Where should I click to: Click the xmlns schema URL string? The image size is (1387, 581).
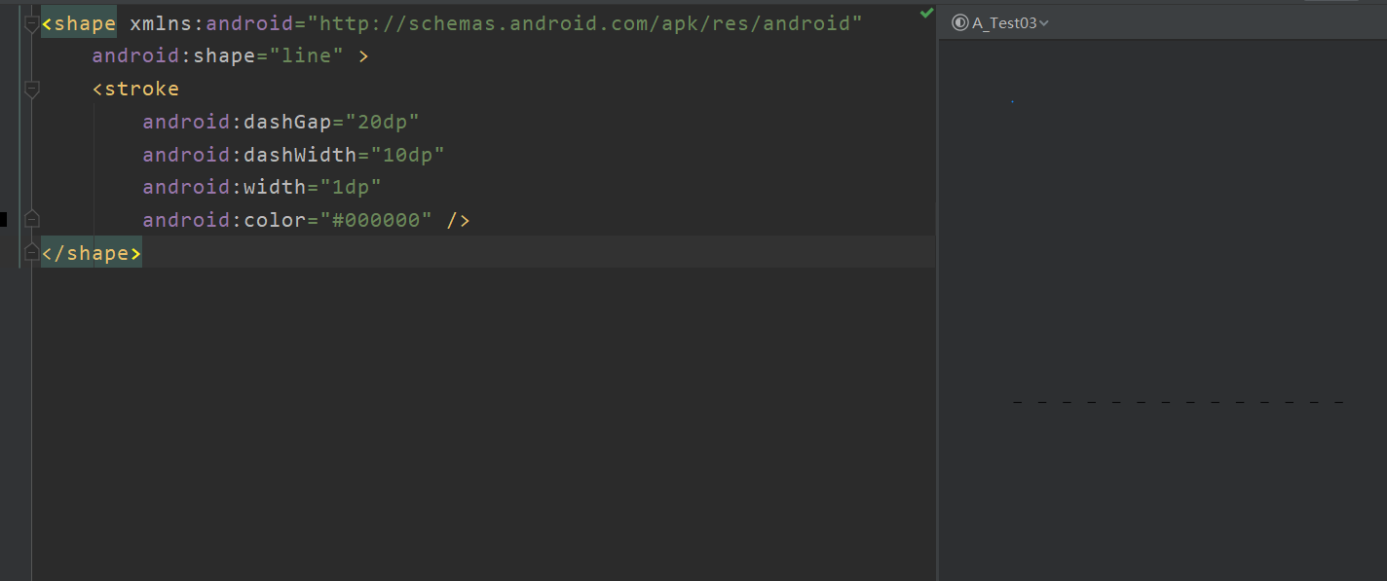coord(584,23)
